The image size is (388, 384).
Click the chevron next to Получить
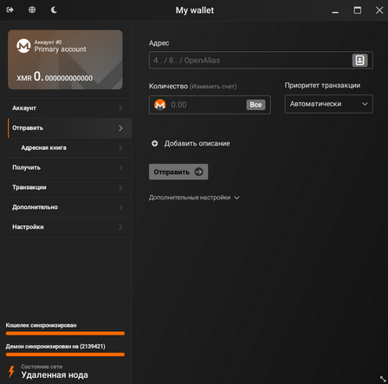(x=120, y=168)
